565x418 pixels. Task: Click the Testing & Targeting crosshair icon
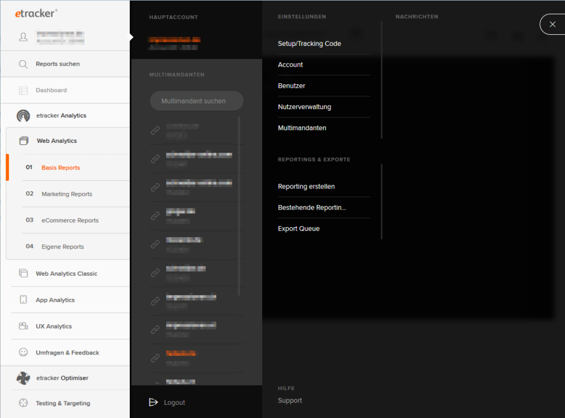23,403
